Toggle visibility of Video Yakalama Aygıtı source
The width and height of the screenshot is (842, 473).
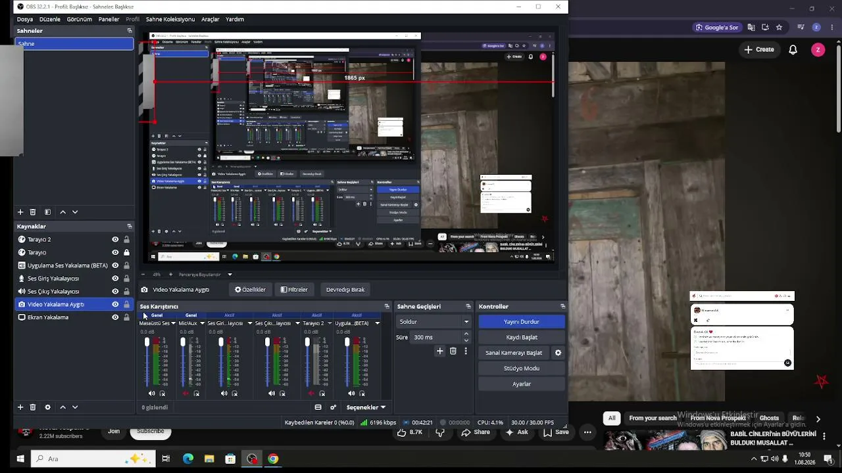[x=115, y=304]
